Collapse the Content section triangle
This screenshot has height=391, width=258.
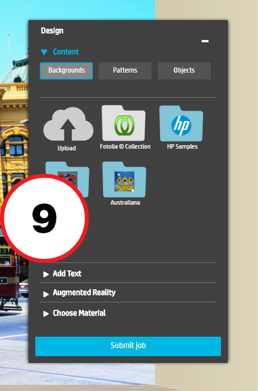click(x=44, y=52)
